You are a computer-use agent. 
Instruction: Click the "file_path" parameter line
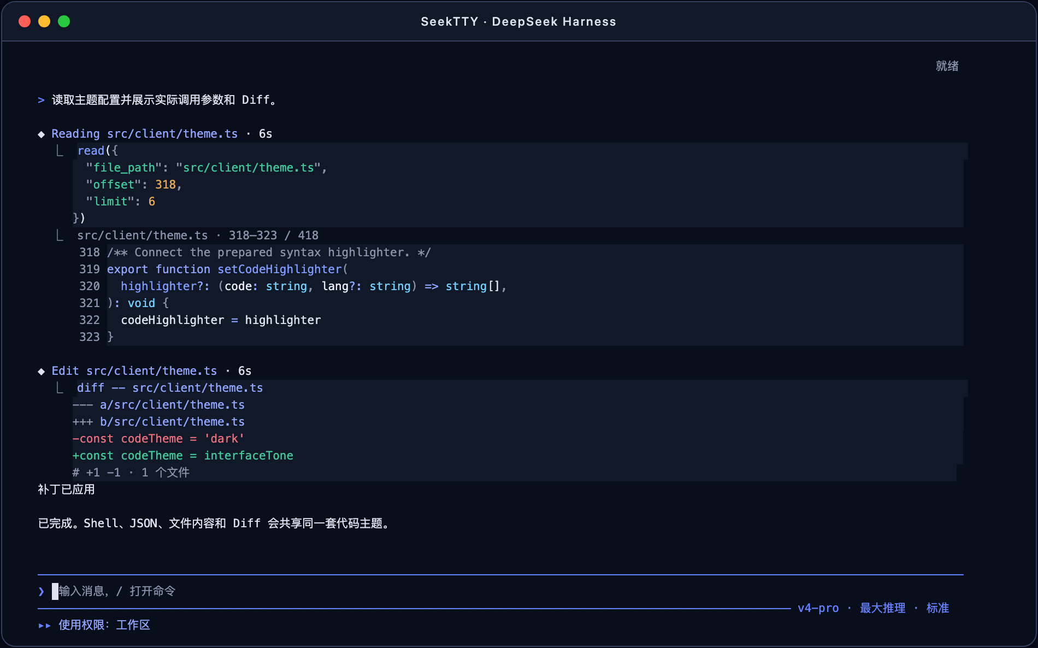coord(207,168)
